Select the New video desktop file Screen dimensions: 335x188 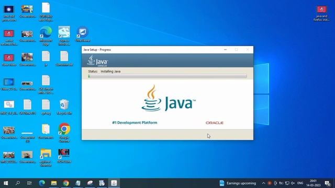tap(9, 60)
